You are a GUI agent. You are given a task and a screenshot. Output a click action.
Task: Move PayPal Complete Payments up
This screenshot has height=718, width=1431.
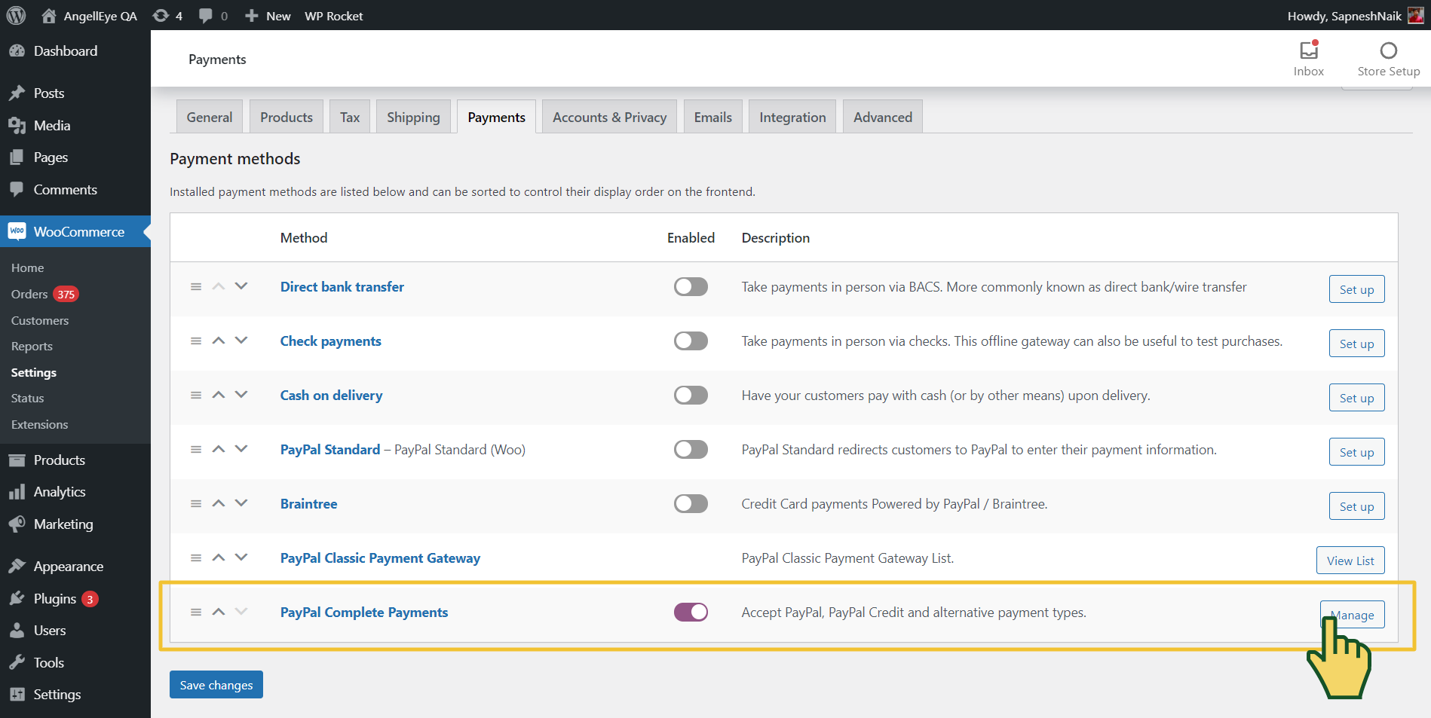(219, 612)
